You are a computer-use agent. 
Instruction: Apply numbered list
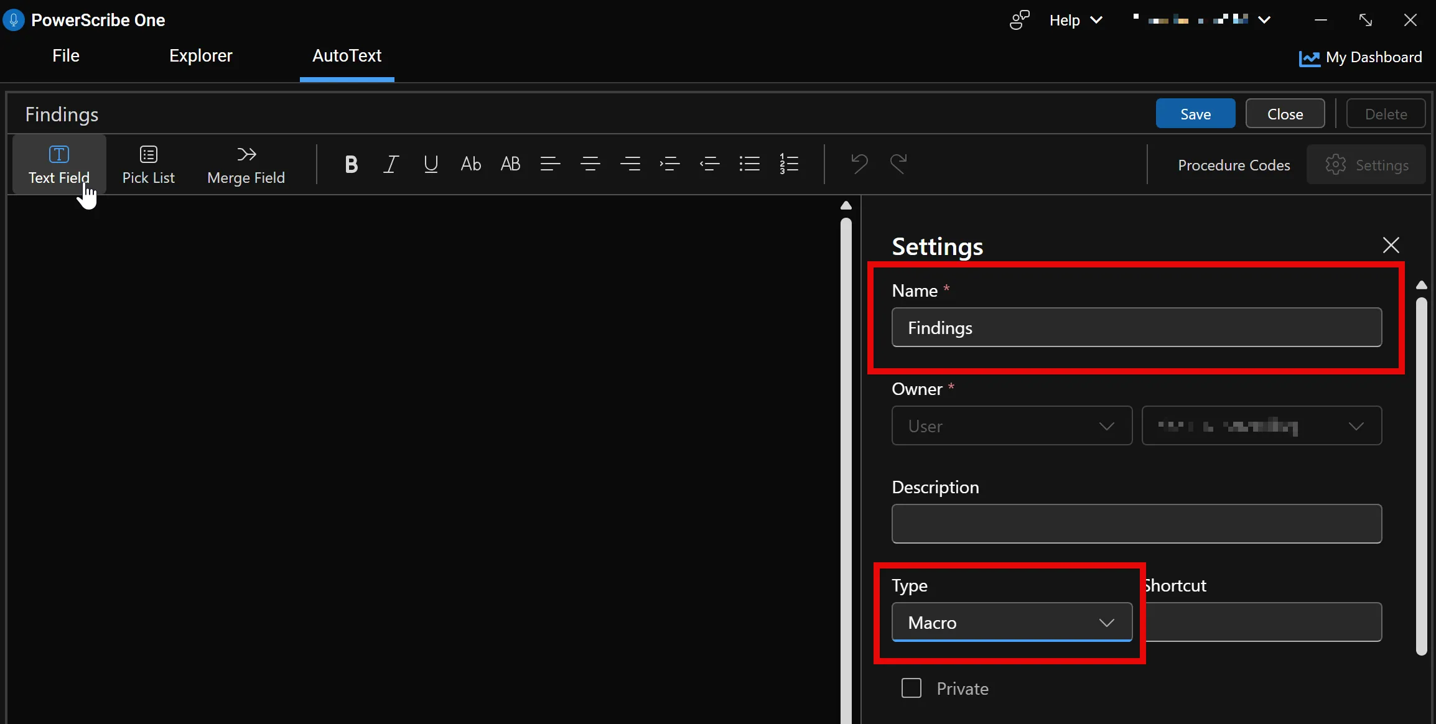[789, 164]
